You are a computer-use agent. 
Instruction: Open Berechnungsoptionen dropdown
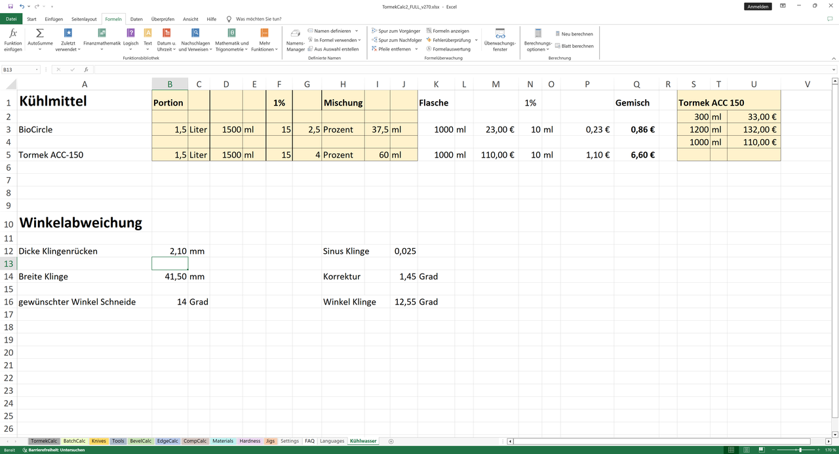pos(537,40)
